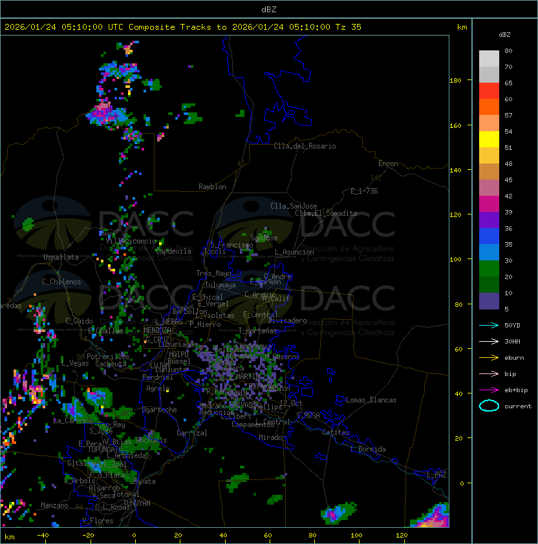Click the 'L_Asuncion' map label
Viewport: 538px width, 544px height.
[294, 252]
